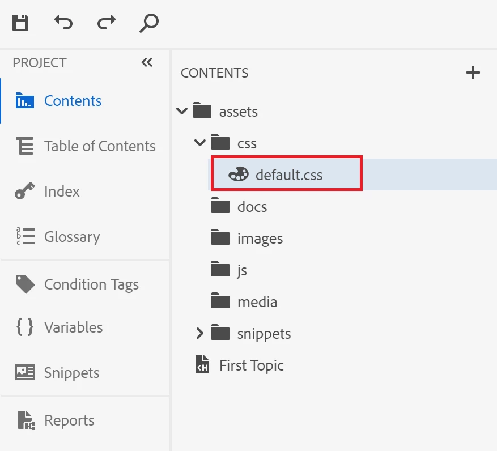Image resolution: width=497 pixels, height=451 pixels.
Task: Undo the last action
Action: (63, 23)
